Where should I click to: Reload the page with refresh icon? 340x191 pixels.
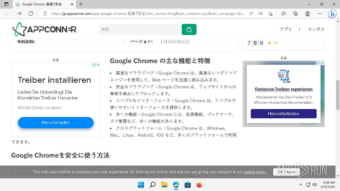point(31,14)
